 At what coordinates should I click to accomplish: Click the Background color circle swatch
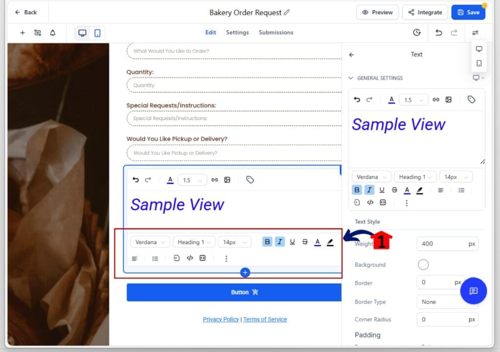[423, 264]
